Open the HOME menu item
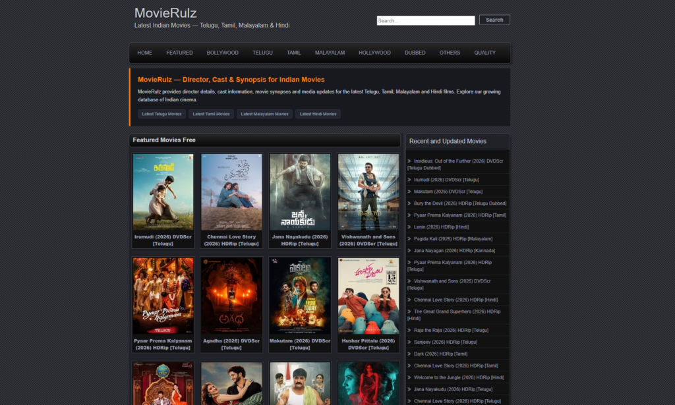 pyautogui.click(x=144, y=53)
